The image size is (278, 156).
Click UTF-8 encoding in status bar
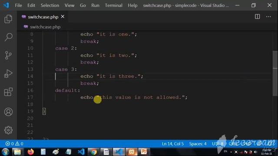click(217, 143)
